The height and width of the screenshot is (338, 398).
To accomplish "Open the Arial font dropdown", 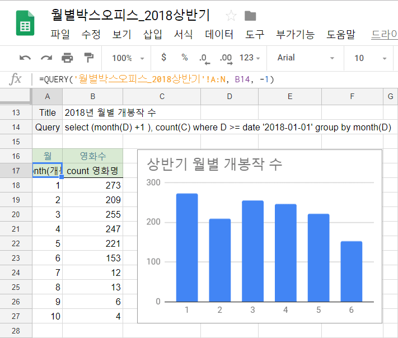I will click(306, 58).
